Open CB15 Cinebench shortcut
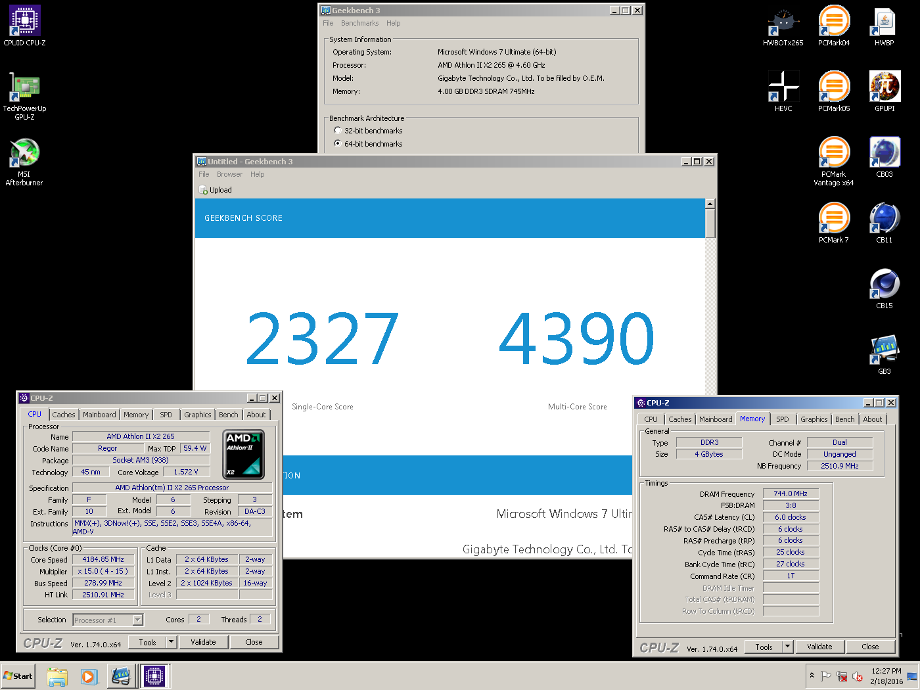The image size is (920, 690). click(885, 288)
